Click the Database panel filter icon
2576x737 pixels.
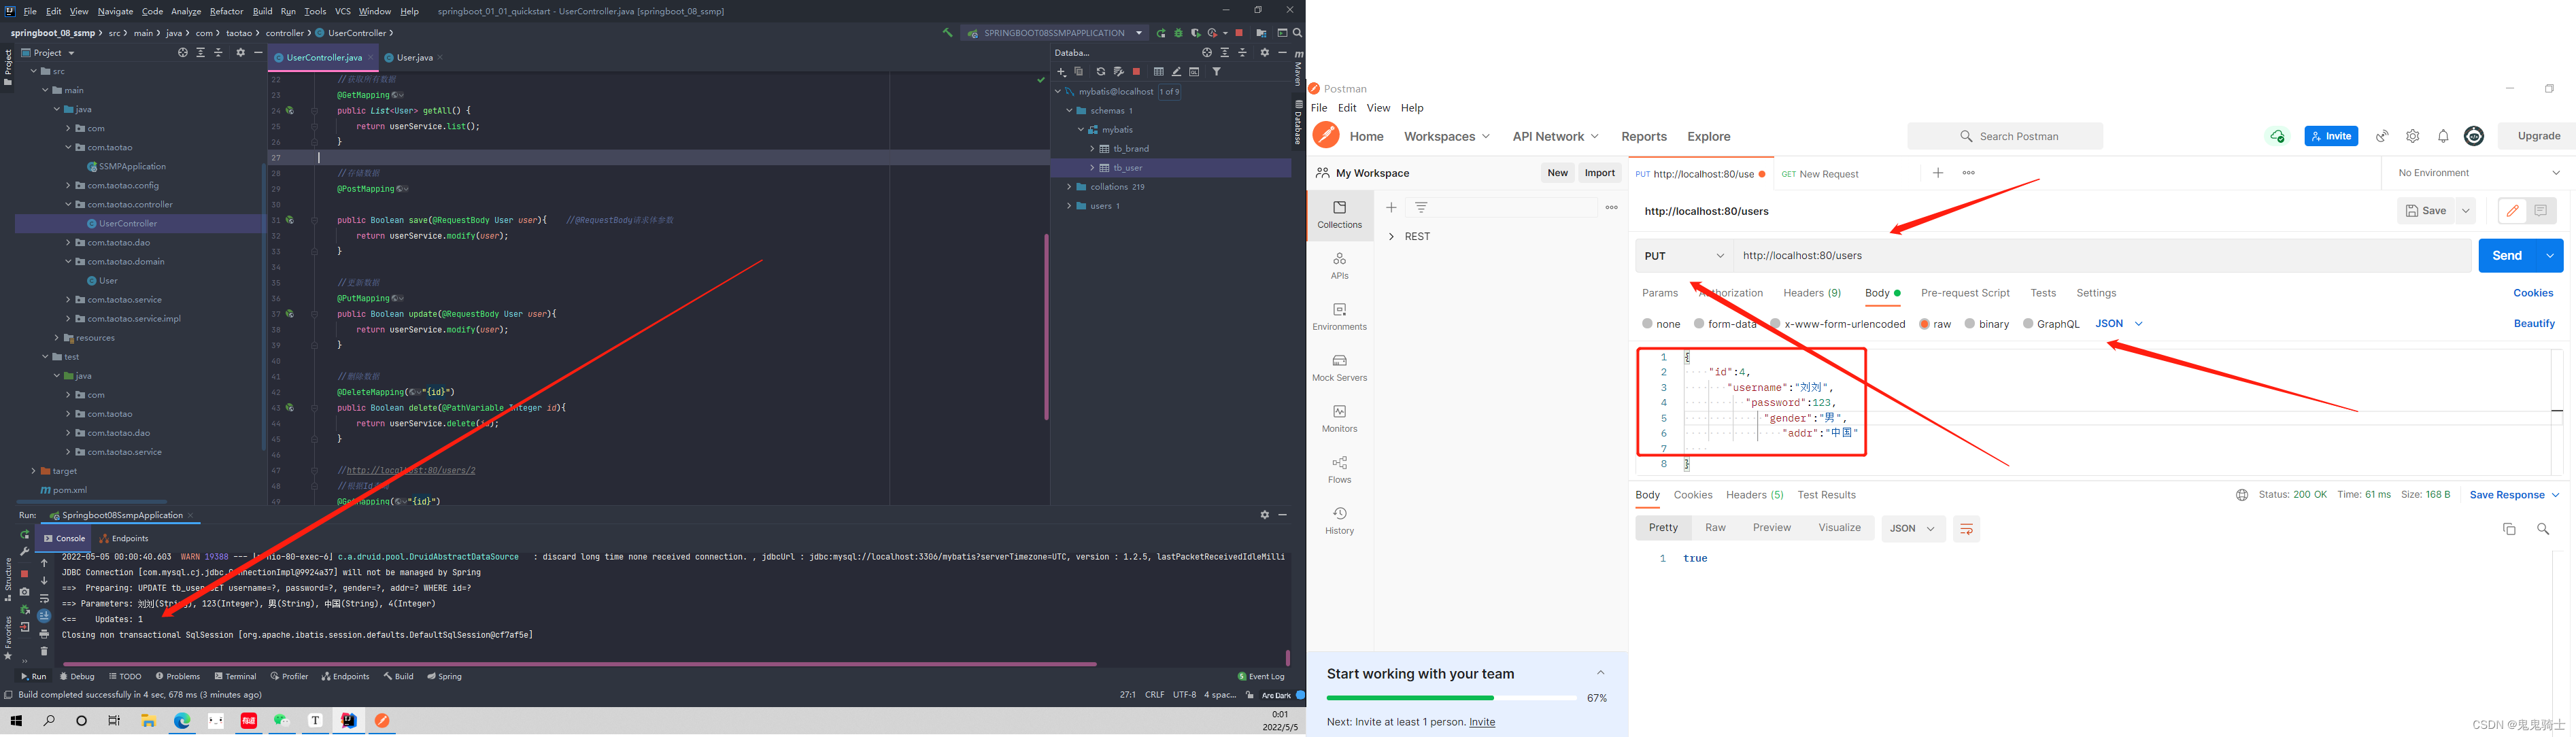click(x=1217, y=72)
